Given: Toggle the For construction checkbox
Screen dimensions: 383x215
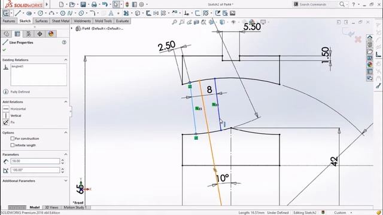Looking at the screenshot, I should click(12, 139).
